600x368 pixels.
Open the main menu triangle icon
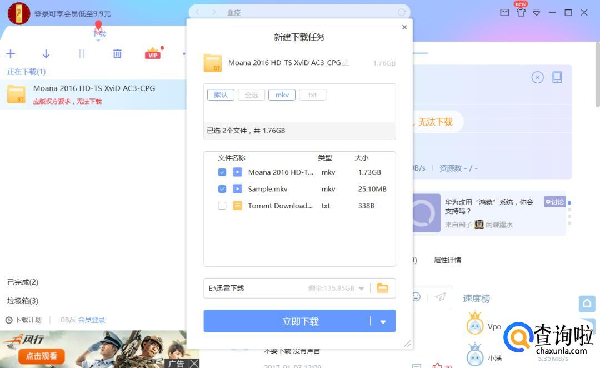537,13
